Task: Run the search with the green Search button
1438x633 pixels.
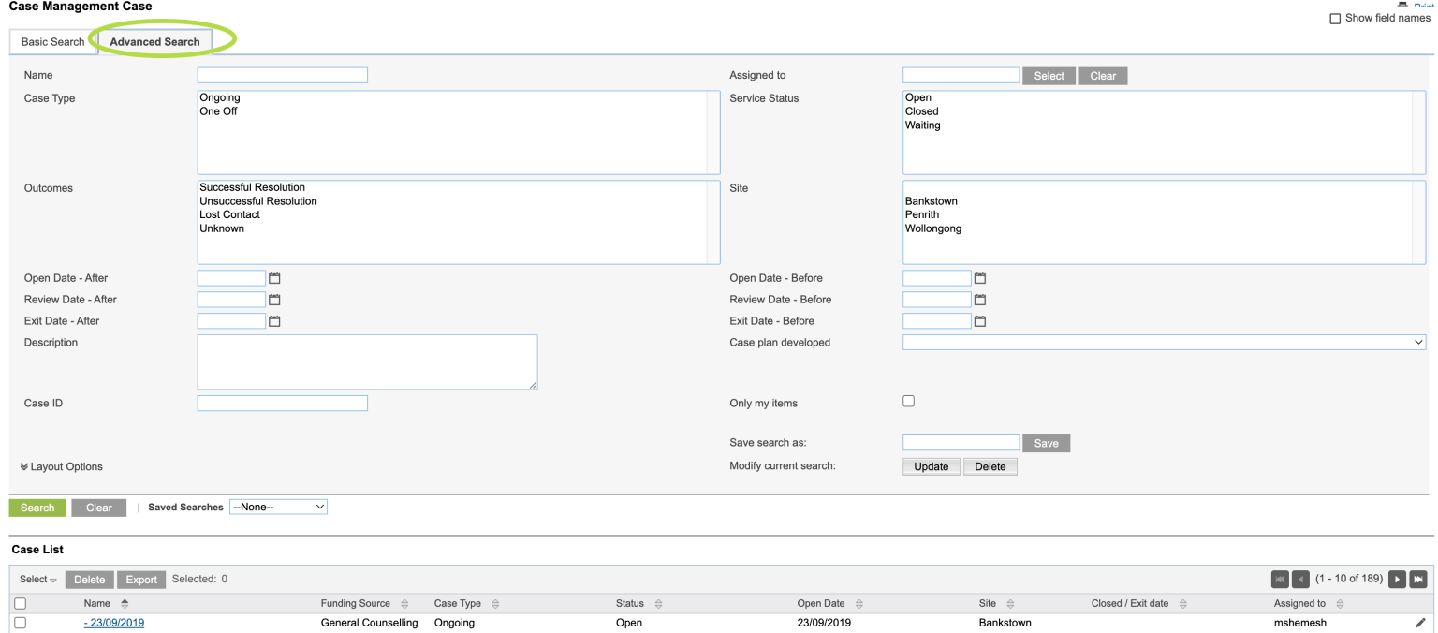Action: (37, 507)
